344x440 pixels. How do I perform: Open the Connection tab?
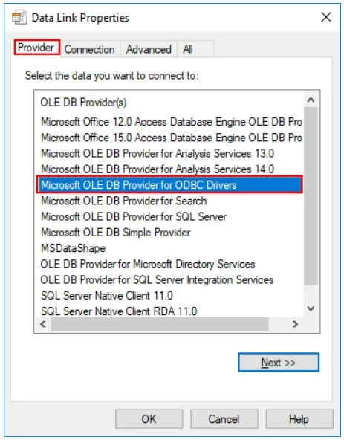(90, 49)
